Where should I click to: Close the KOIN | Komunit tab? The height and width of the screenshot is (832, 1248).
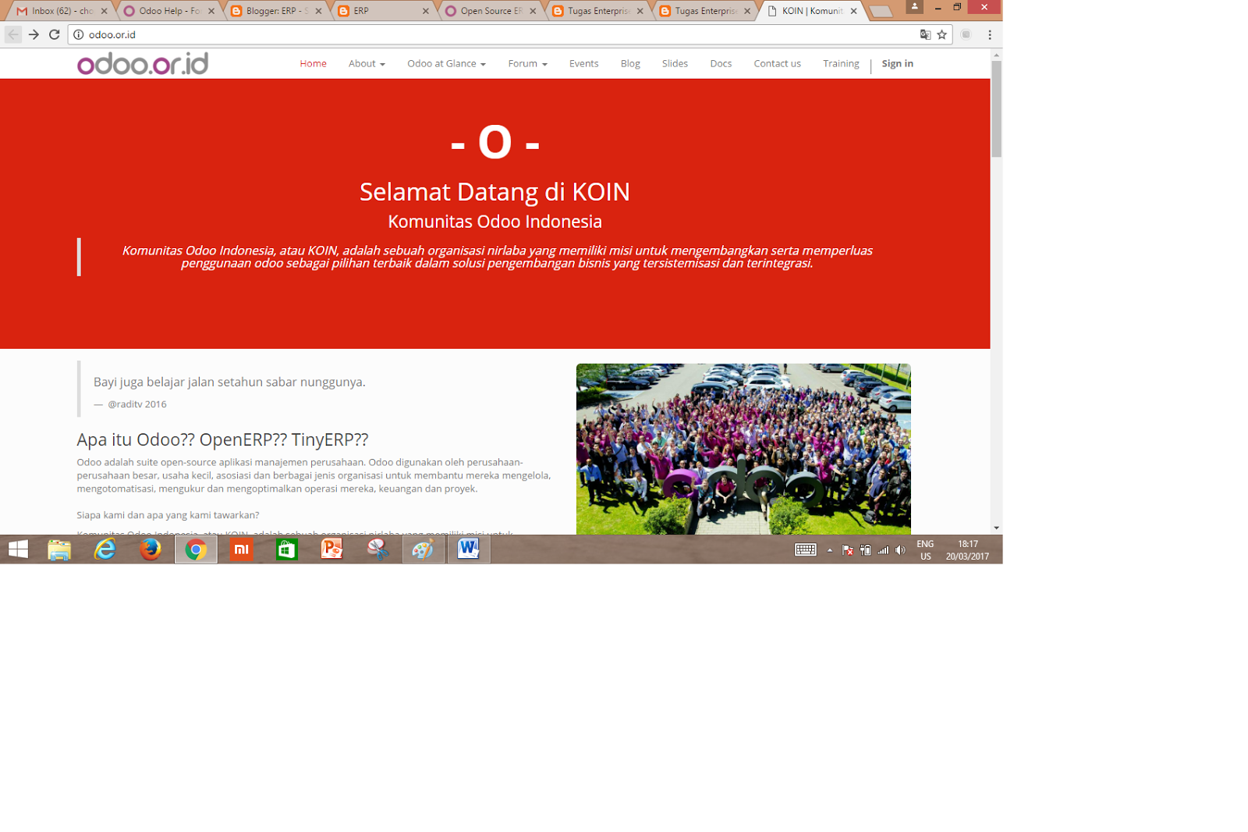(853, 11)
